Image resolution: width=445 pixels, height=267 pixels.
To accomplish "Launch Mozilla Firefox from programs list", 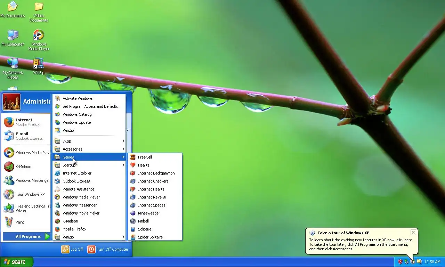I will (89, 229).
